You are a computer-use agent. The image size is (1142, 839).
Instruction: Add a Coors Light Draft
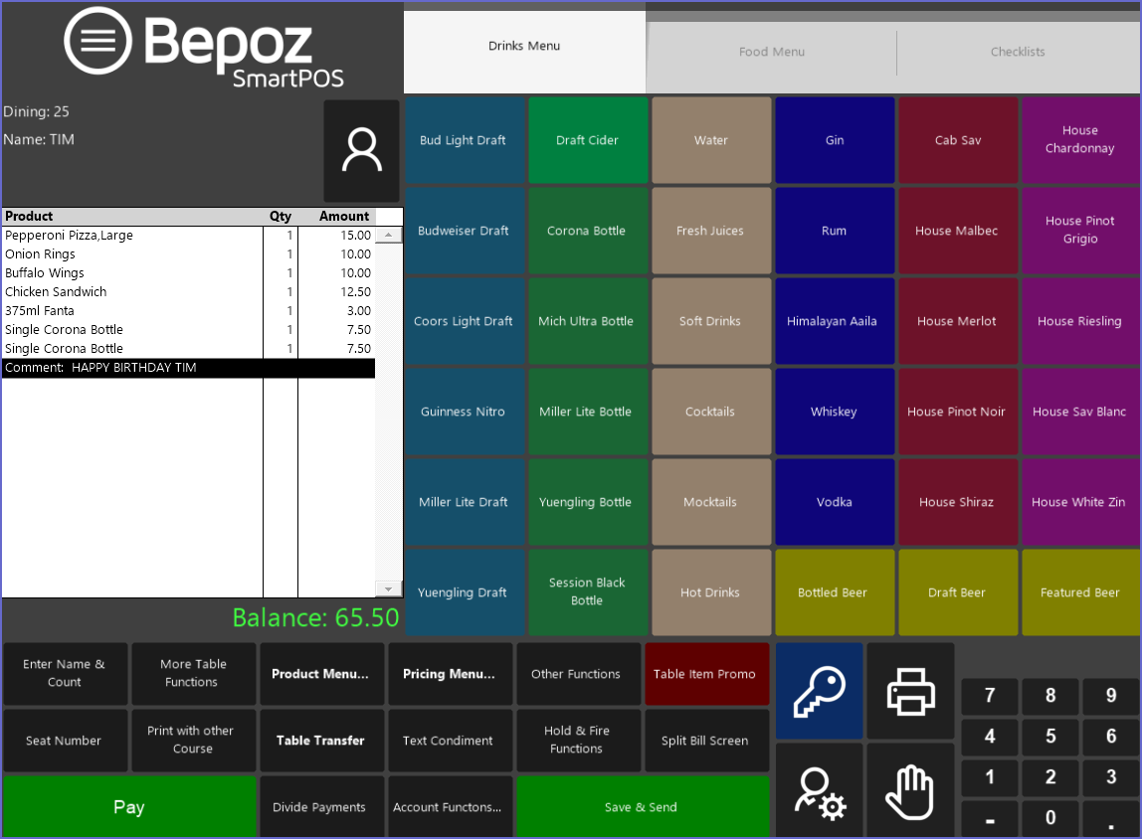464,321
